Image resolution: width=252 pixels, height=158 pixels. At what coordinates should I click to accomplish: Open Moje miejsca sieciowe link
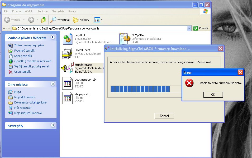tap(28, 113)
